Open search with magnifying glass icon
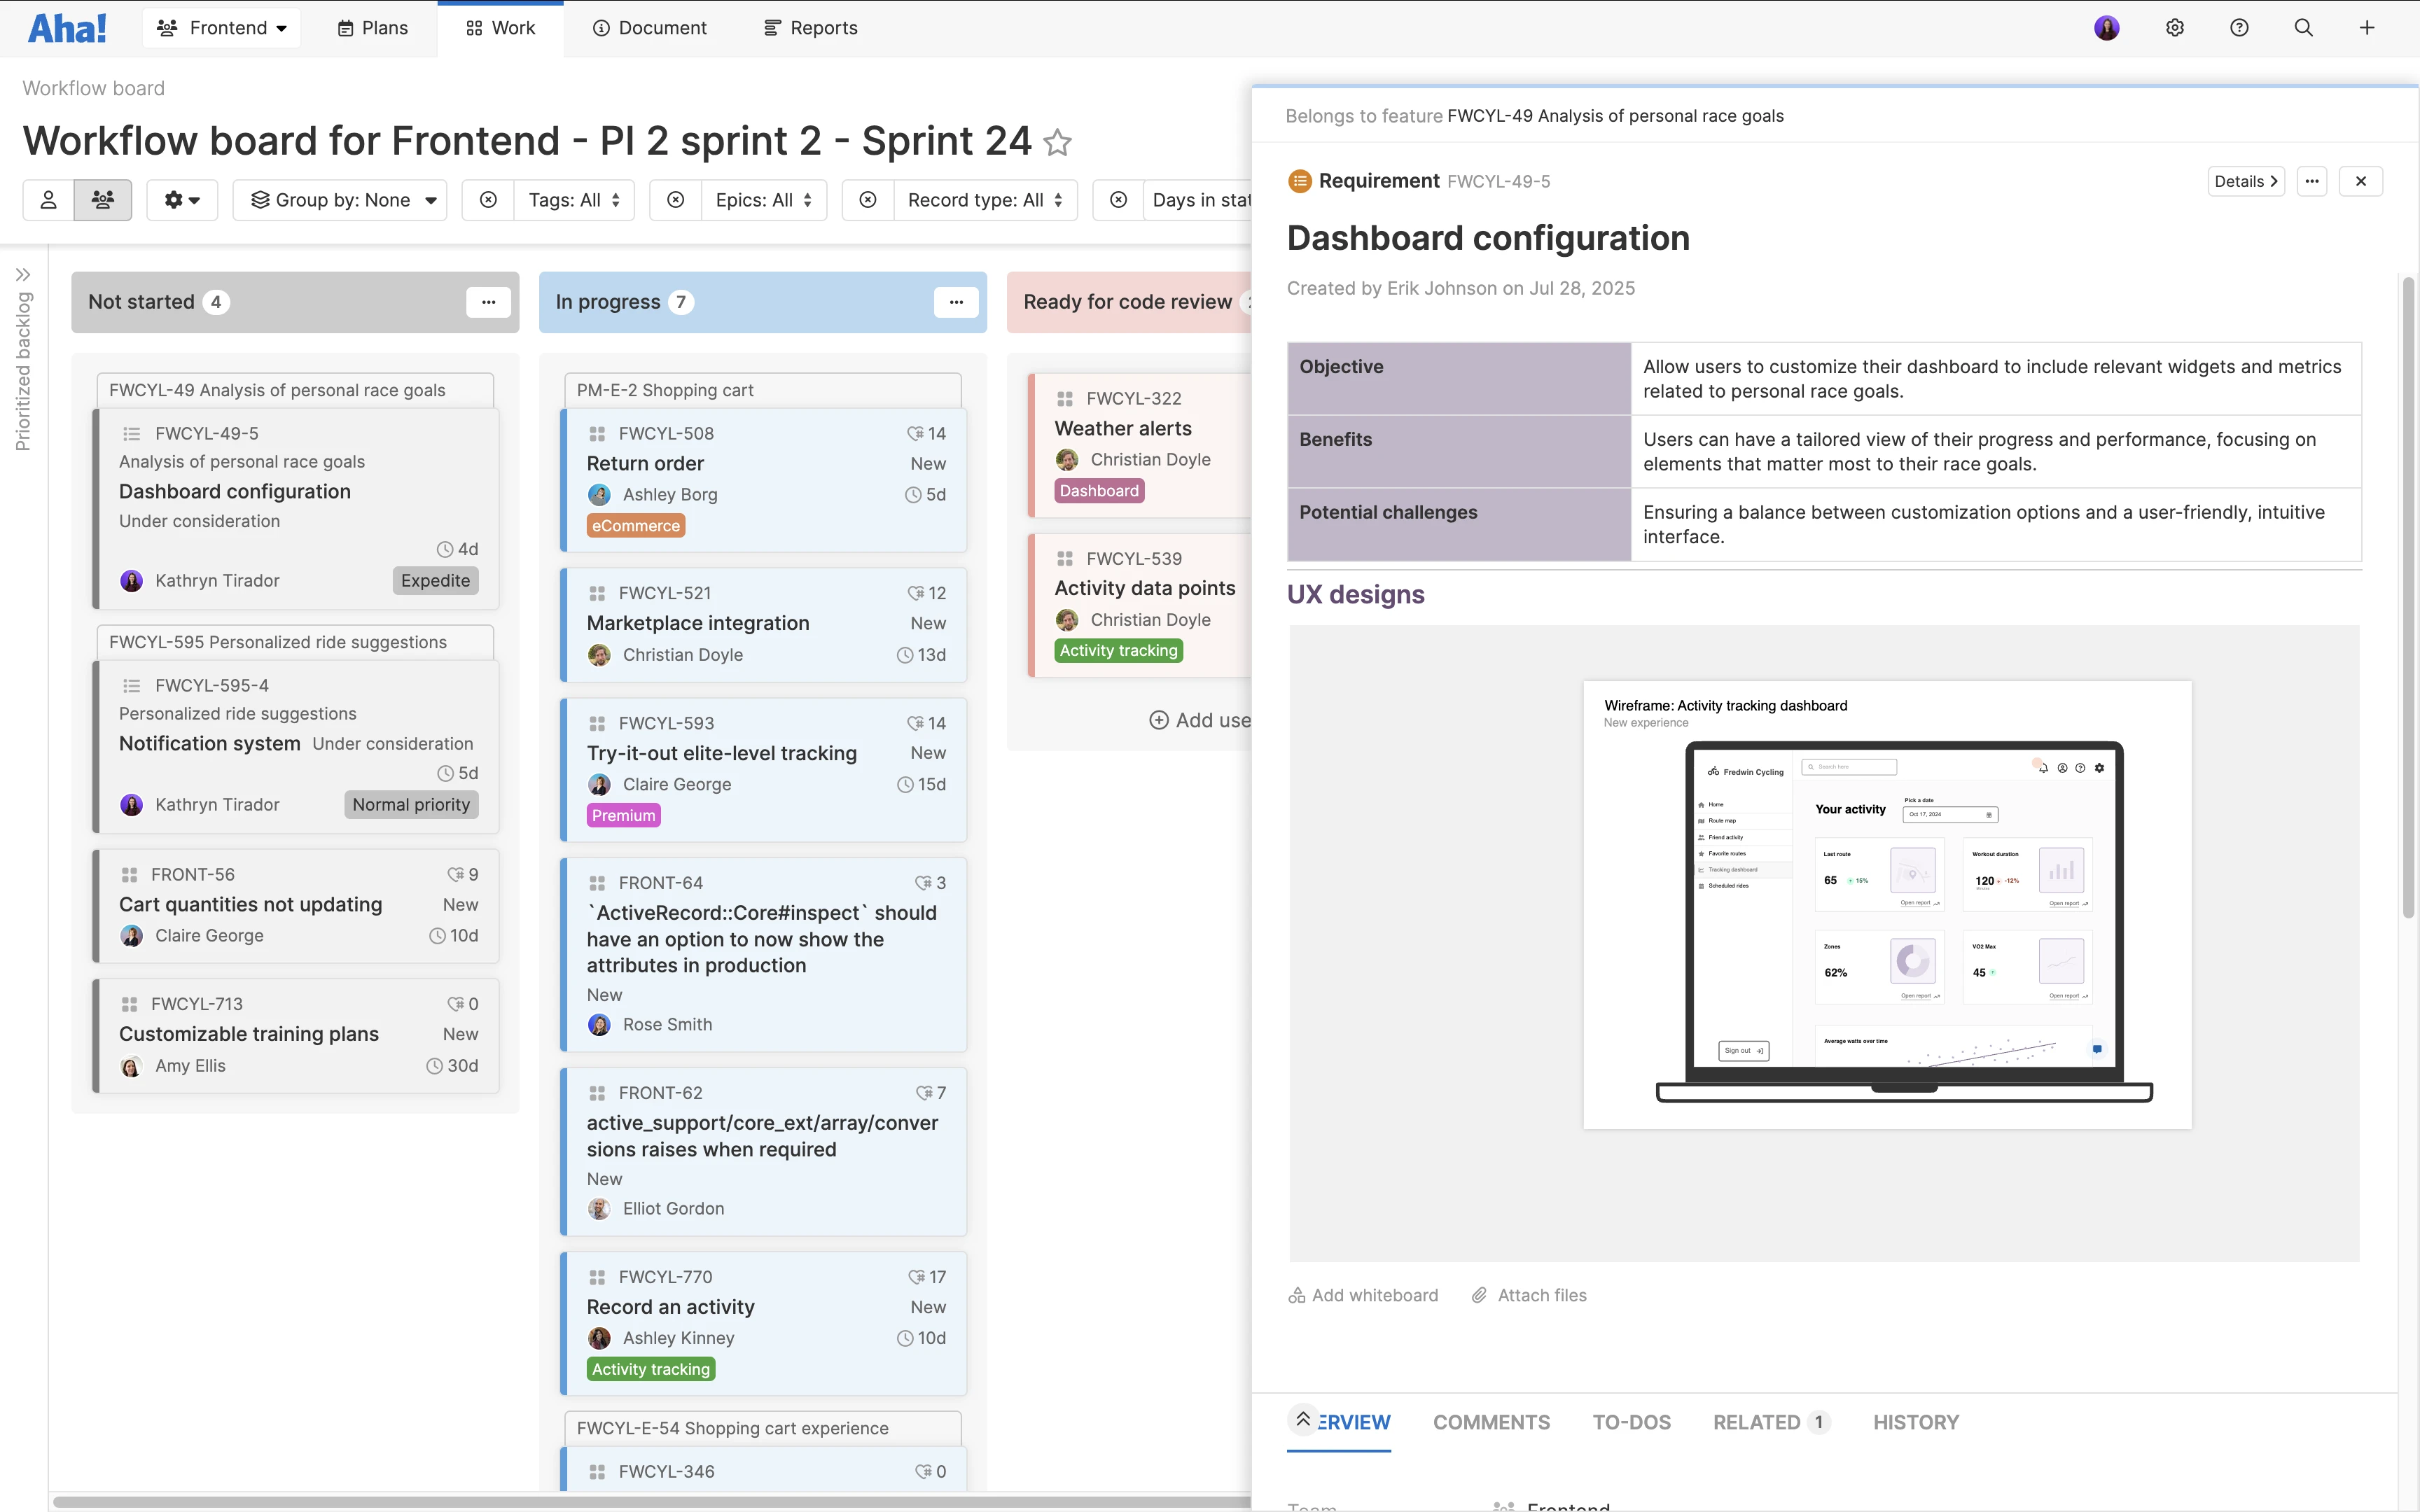Viewport: 2420px width, 1512px height. tap(2303, 28)
